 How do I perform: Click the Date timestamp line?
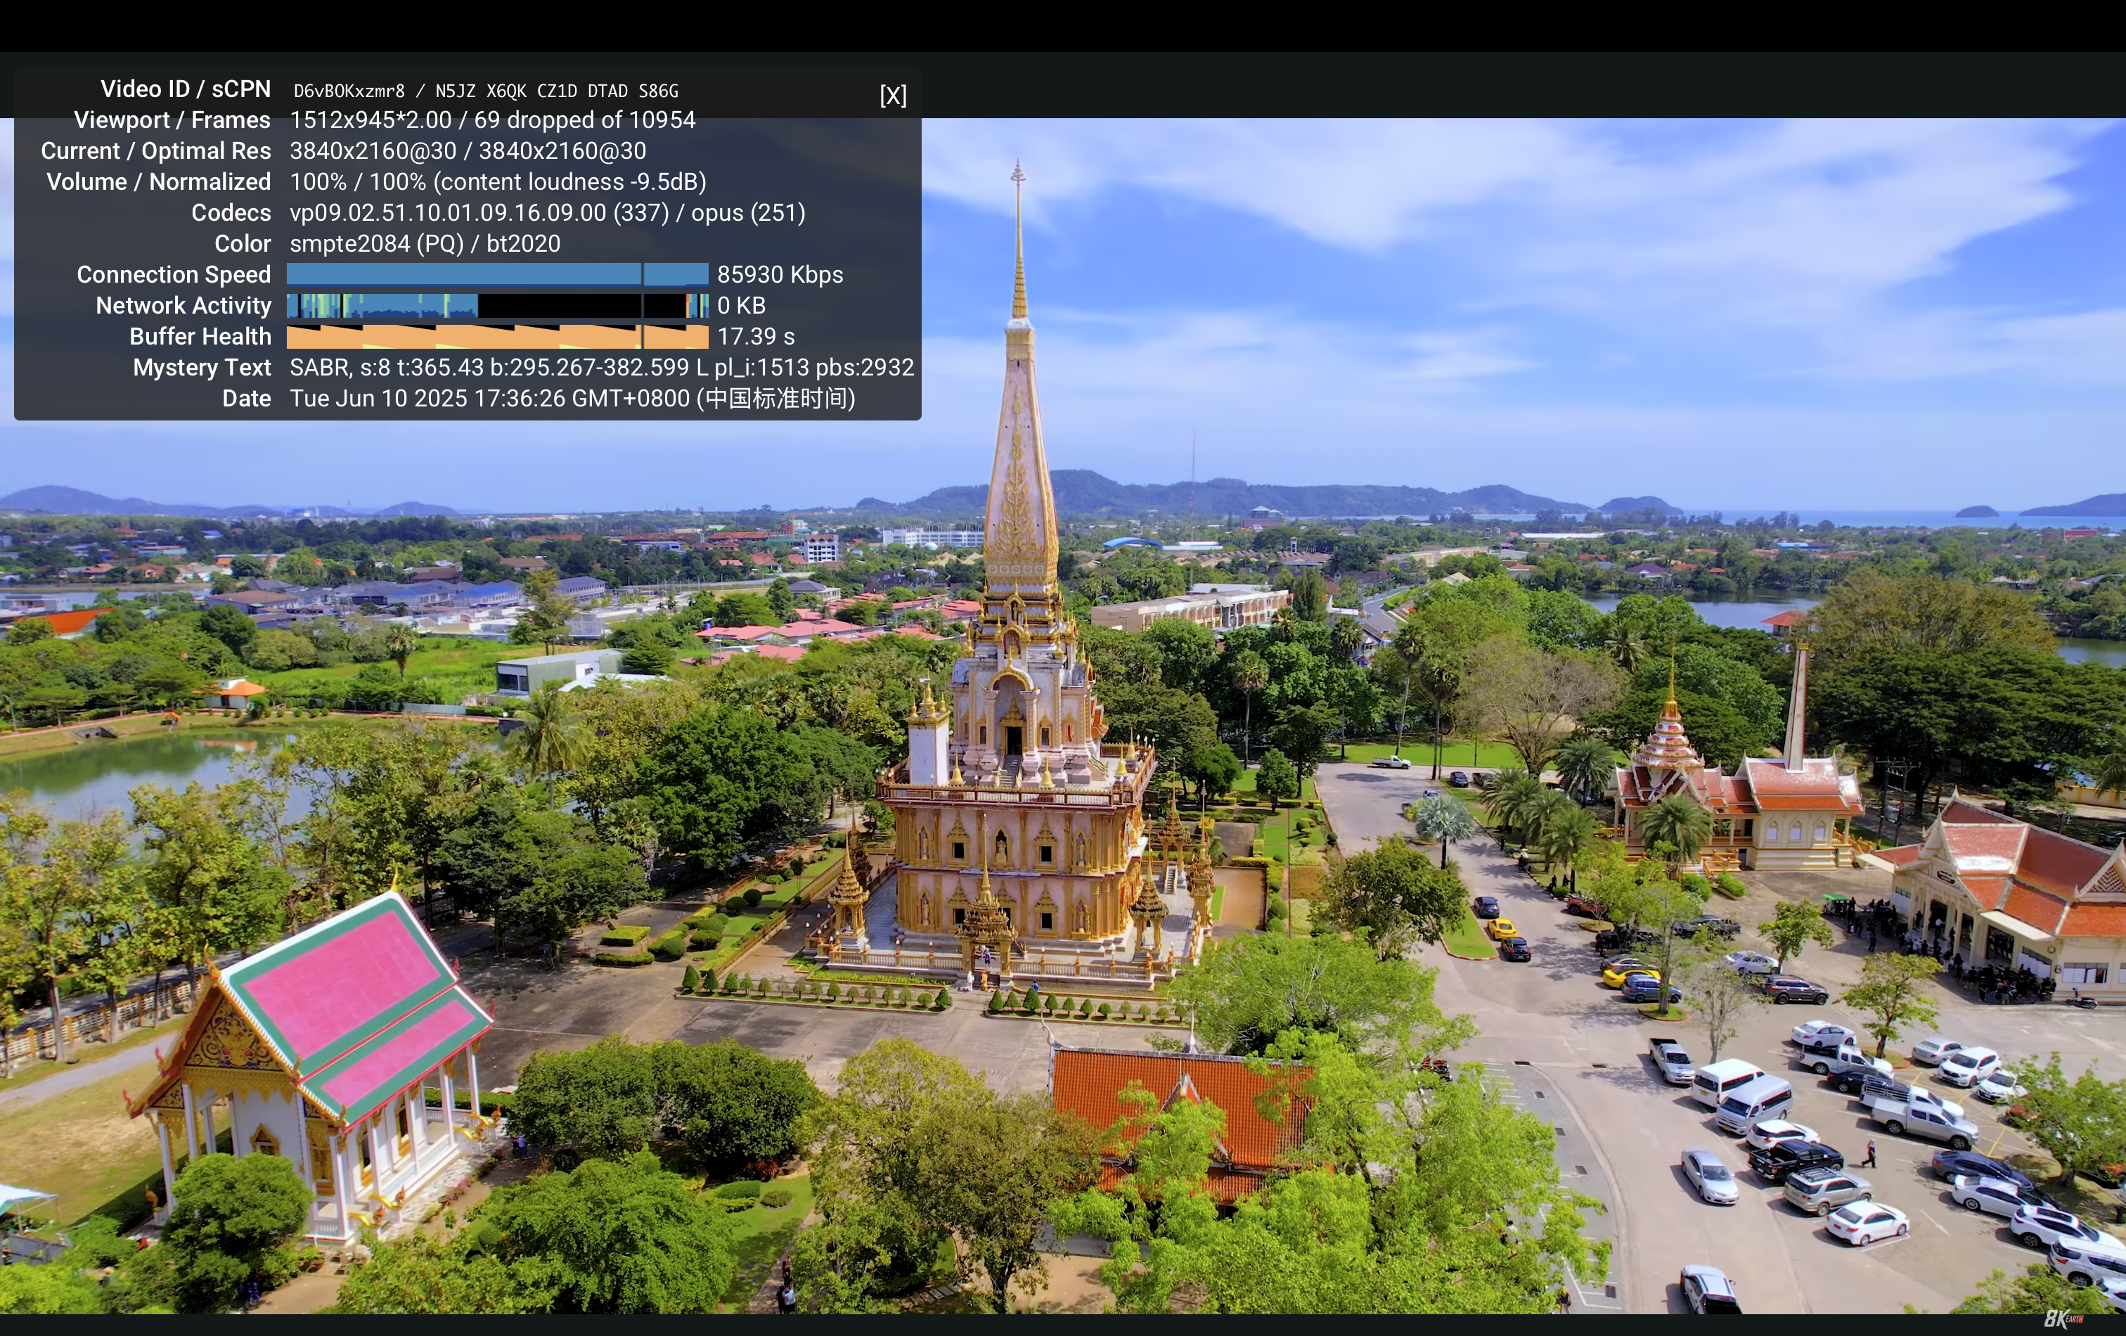point(572,398)
